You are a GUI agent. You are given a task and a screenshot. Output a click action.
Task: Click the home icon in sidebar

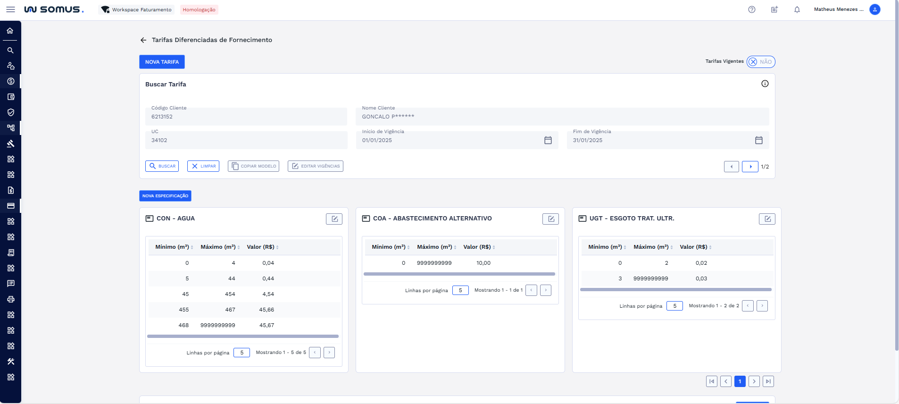[10, 31]
